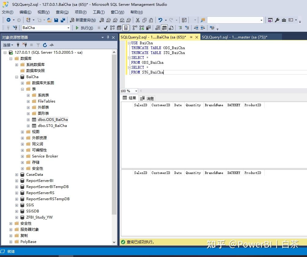
Task: Toggle include client statistics
Action: [x=148, y=28]
